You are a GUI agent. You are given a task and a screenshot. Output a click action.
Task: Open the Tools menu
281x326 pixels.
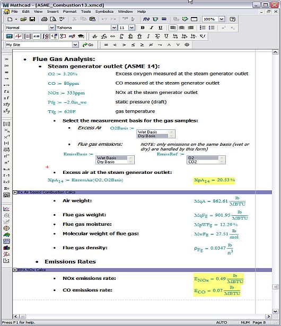click(86, 12)
